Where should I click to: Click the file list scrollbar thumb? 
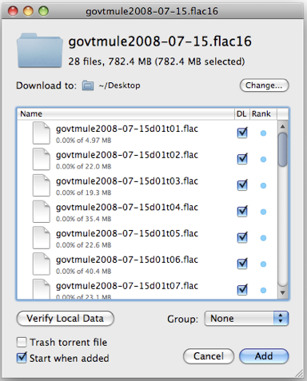click(282, 149)
